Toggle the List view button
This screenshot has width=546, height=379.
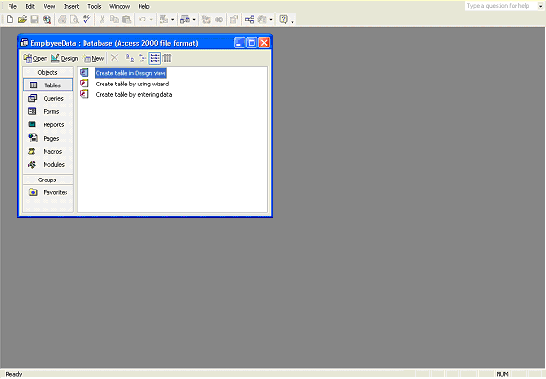[x=155, y=58]
